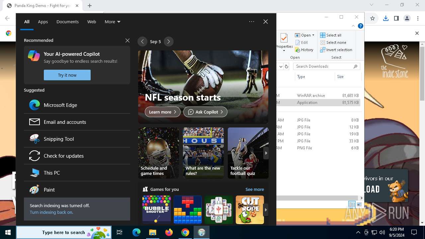This screenshot has height=239, width=425.
Task: Click the Type here to search box
Action: (63, 232)
